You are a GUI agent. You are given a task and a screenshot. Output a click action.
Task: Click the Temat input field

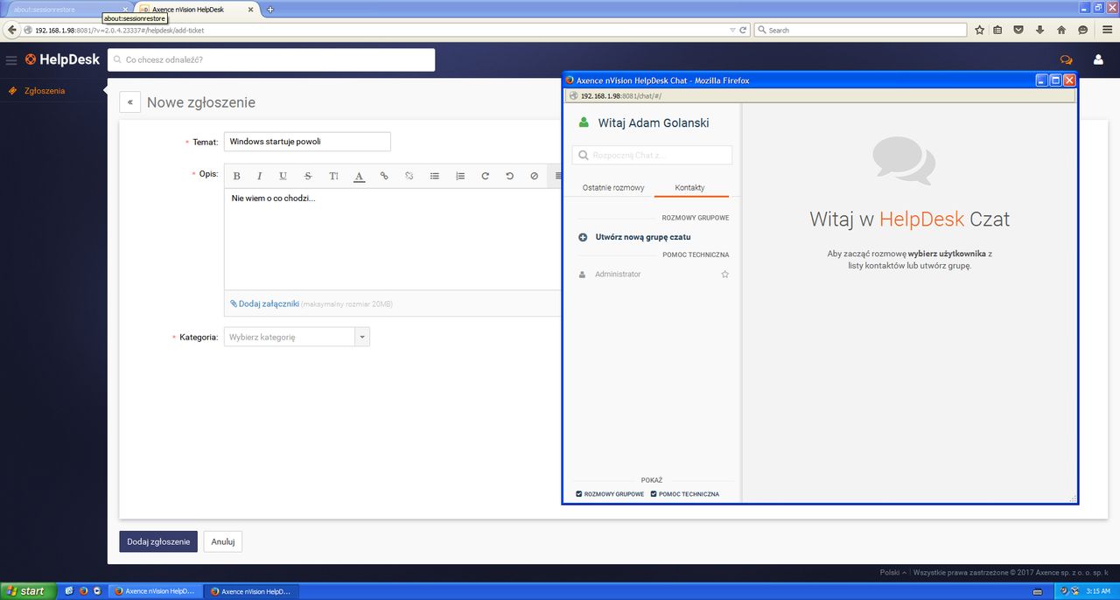[307, 142]
